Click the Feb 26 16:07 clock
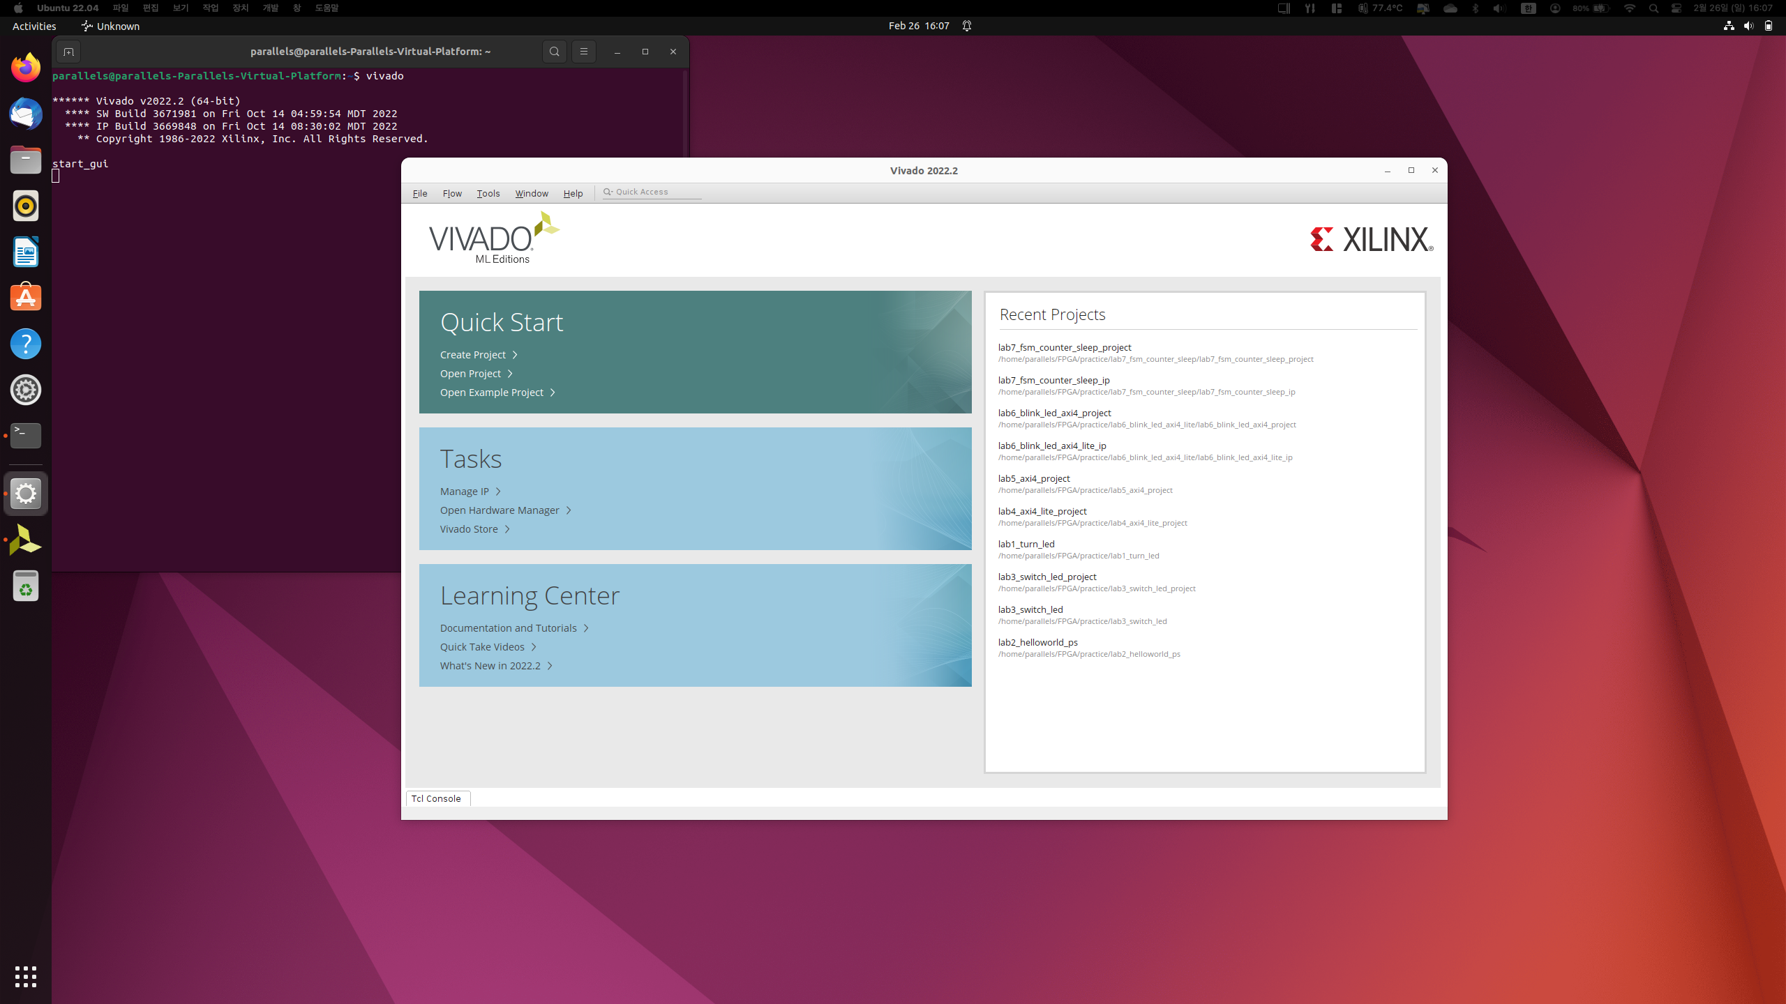Image resolution: width=1786 pixels, height=1004 pixels. (919, 26)
